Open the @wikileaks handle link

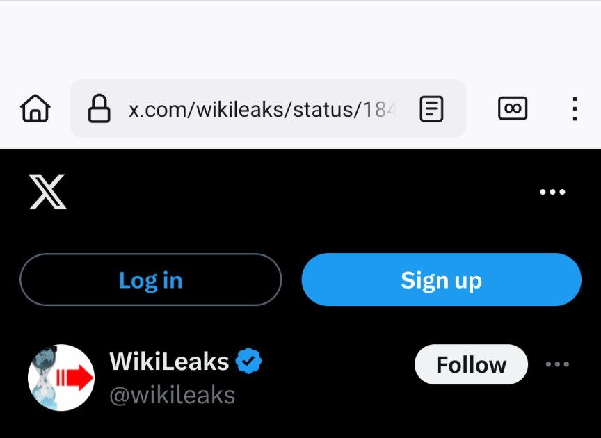coord(172,395)
